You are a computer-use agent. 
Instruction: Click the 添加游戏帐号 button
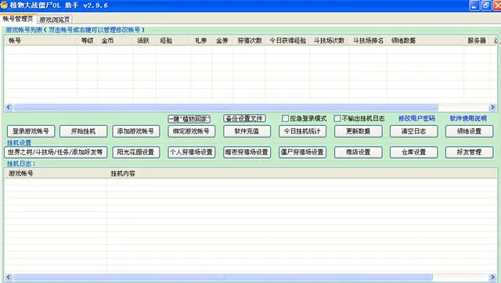[135, 131]
